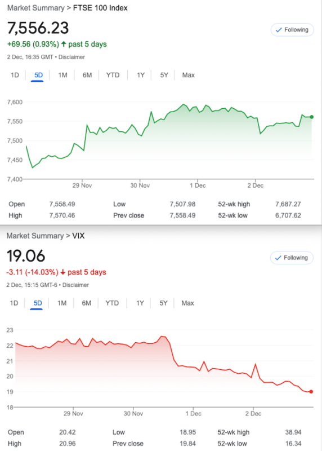Image resolution: width=322 pixels, height=451 pixels.
Task: Select 5D tab in VIX chart
Action: tap(38, 303)
